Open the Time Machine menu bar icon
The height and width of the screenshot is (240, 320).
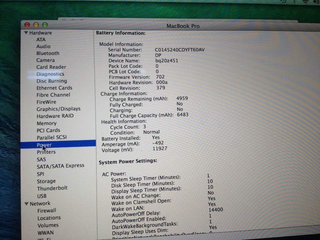pyautogui.click(x=283, y=1)
